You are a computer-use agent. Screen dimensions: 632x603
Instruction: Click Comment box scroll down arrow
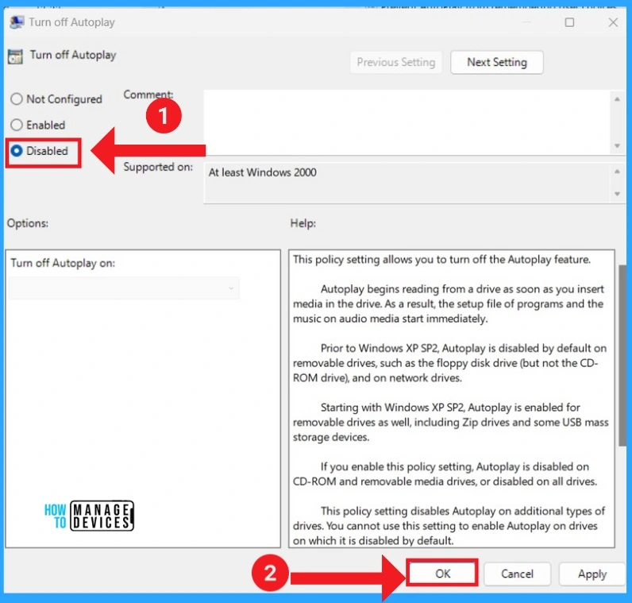(617, 145)
